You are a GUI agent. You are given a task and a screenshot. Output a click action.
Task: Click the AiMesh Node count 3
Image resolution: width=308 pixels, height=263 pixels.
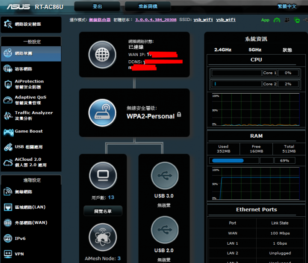click(x=119, y=258)
